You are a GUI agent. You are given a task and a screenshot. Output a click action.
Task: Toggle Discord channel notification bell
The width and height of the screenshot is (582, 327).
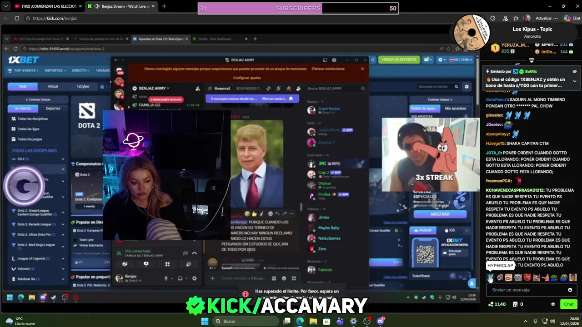tap(278, 89)
